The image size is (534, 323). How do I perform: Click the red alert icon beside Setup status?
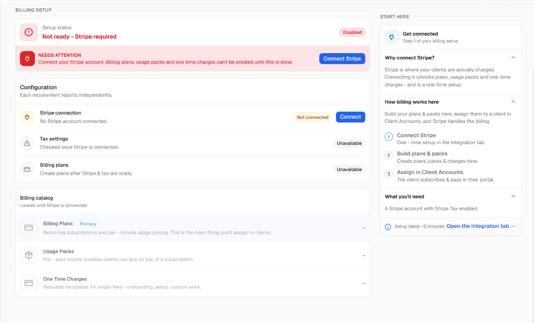pyautogui.click(x=28, y=32)
